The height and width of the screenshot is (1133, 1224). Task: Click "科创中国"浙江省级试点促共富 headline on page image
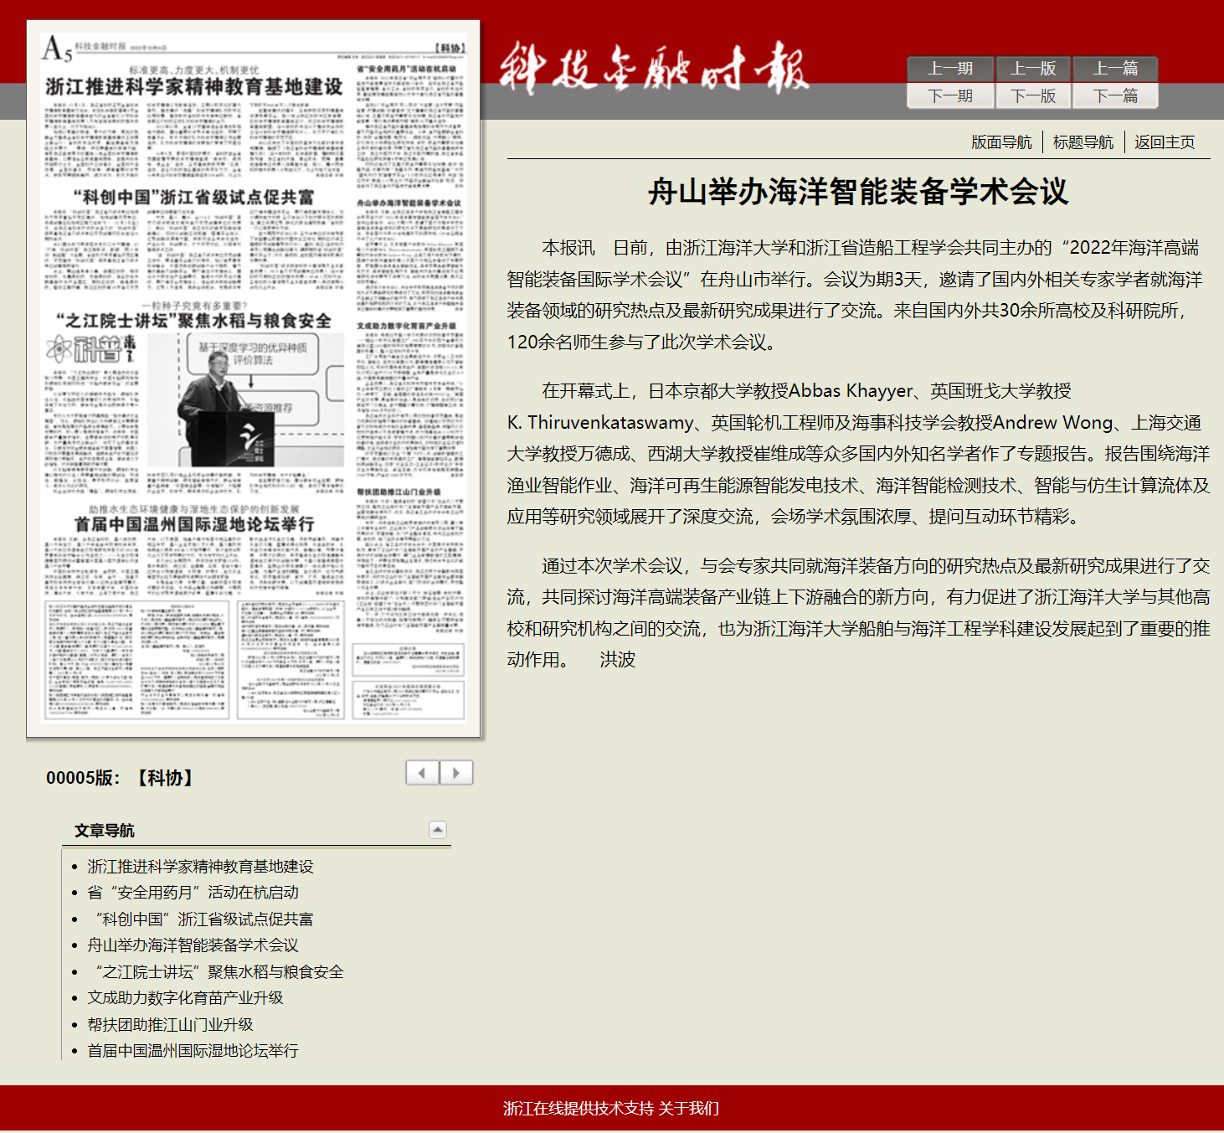pyautogui.click(x=194, y=198)
